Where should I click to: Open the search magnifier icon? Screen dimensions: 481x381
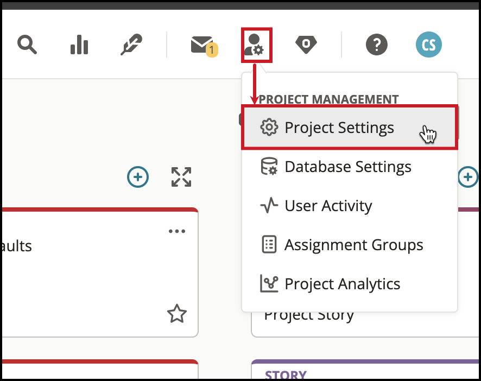(27, 45)
